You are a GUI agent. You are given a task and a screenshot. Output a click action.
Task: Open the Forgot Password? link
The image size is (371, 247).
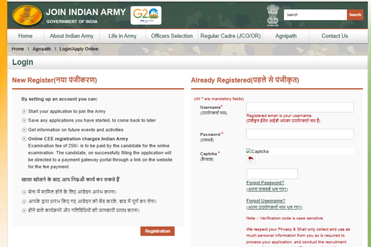point(265,183)
